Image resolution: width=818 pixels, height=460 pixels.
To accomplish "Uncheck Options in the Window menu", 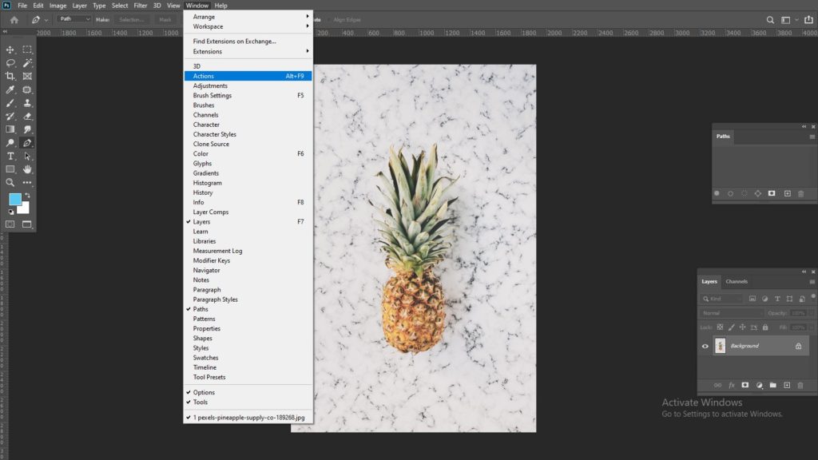I will tap(248, 392).
